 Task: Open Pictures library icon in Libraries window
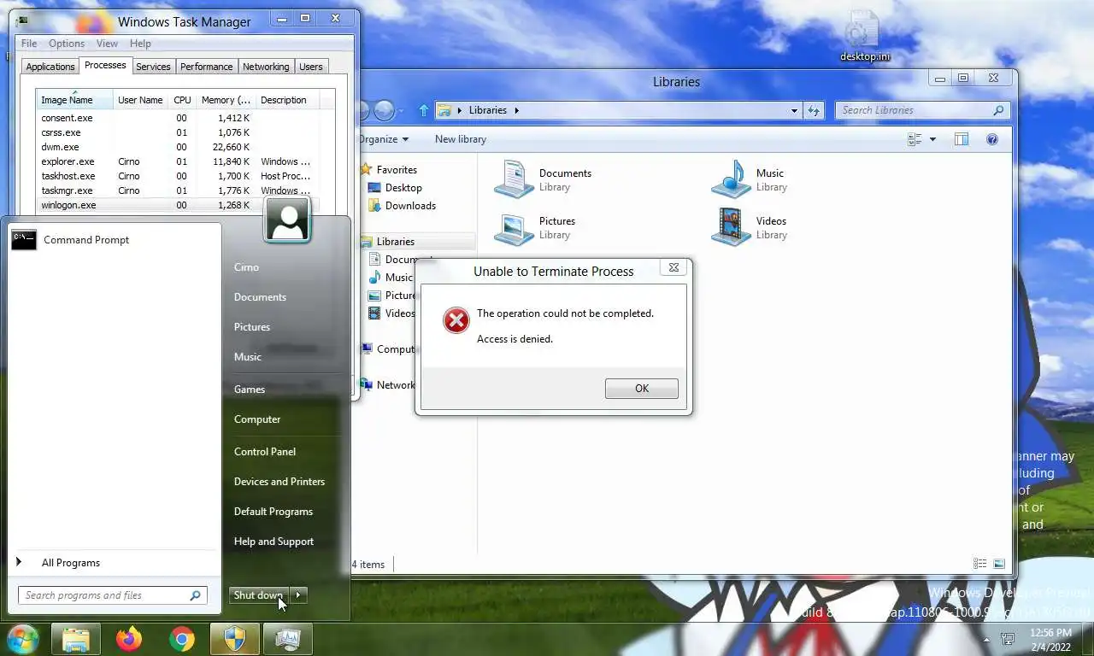(514, 227)
